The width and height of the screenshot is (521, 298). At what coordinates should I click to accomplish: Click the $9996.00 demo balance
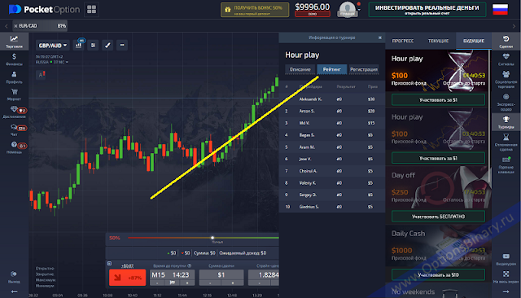(313, 9)
